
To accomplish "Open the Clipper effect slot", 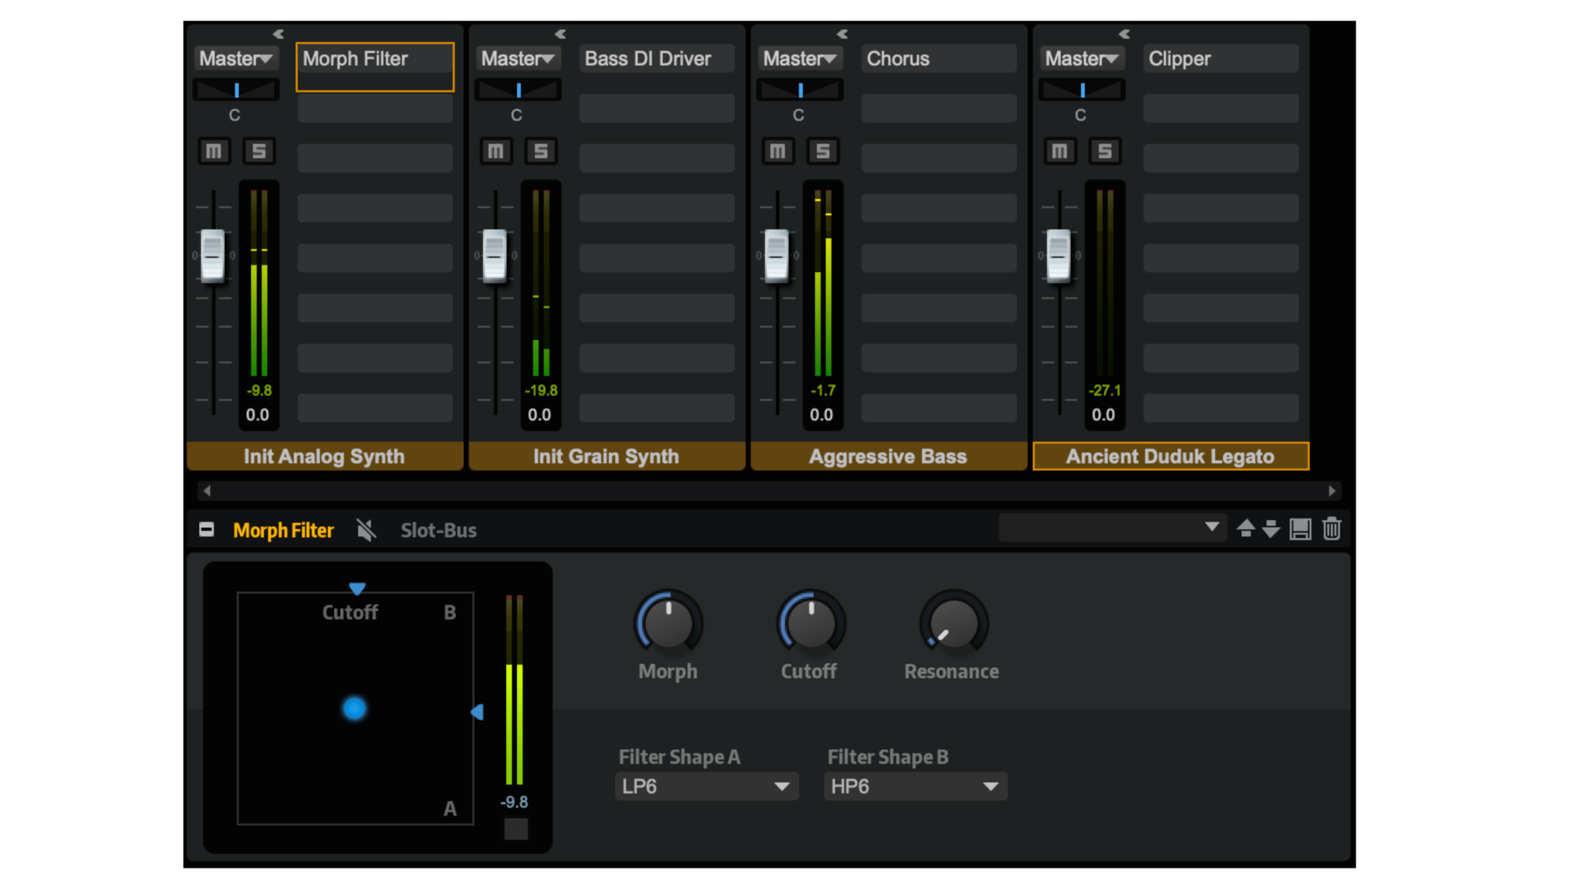I will [1220, 58].
